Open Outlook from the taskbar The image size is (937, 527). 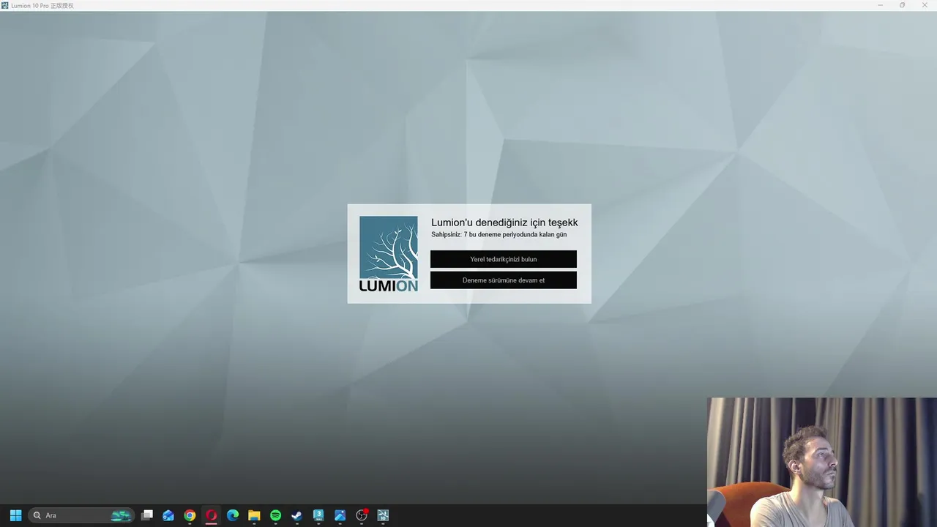(x=168, y=515)
